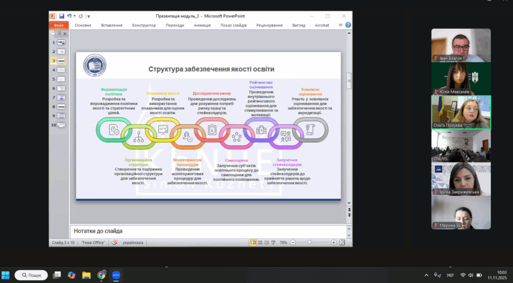The image size is (513, 283).
Task: Switch to the Анімація ribbon tab
Action: [202, 25]
